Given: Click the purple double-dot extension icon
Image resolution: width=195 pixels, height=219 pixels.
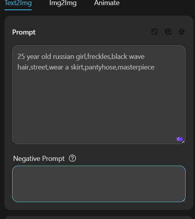Looking at the screenshot, I should click(179, 139).
